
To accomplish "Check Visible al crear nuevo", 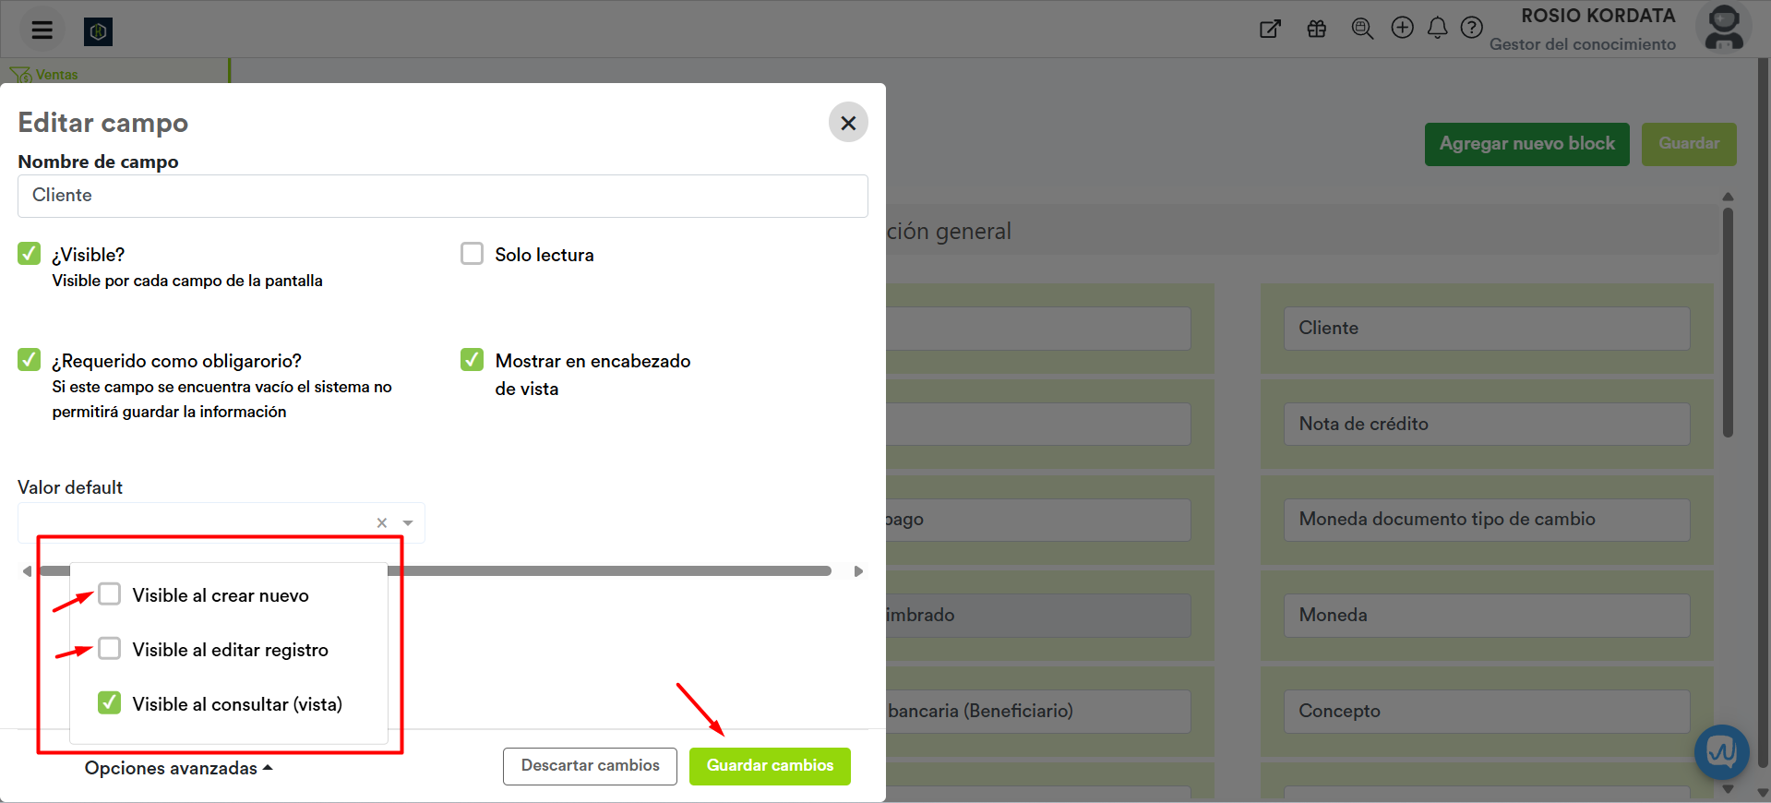I will pos(110,594).
